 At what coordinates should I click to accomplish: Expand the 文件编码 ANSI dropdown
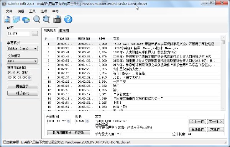click(x=22, y=61)
